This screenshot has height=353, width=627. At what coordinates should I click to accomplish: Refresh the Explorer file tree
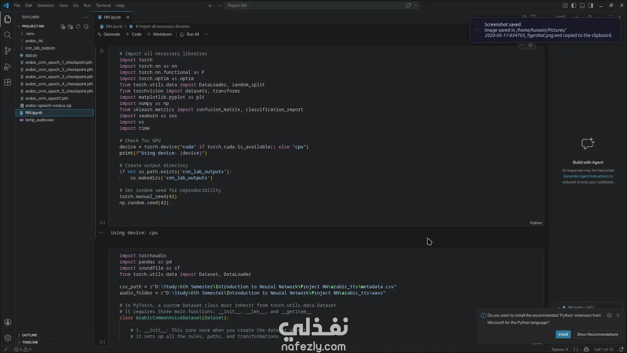(78, 26)
